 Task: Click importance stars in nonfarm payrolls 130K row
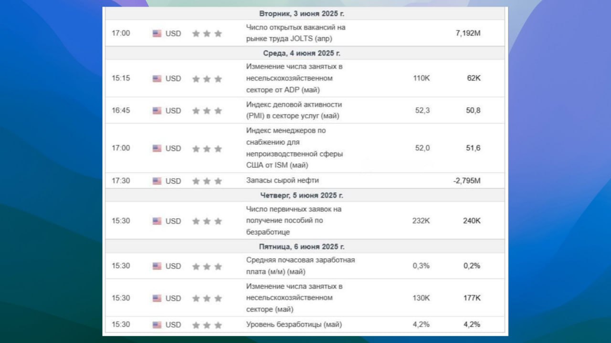[207, 298]
